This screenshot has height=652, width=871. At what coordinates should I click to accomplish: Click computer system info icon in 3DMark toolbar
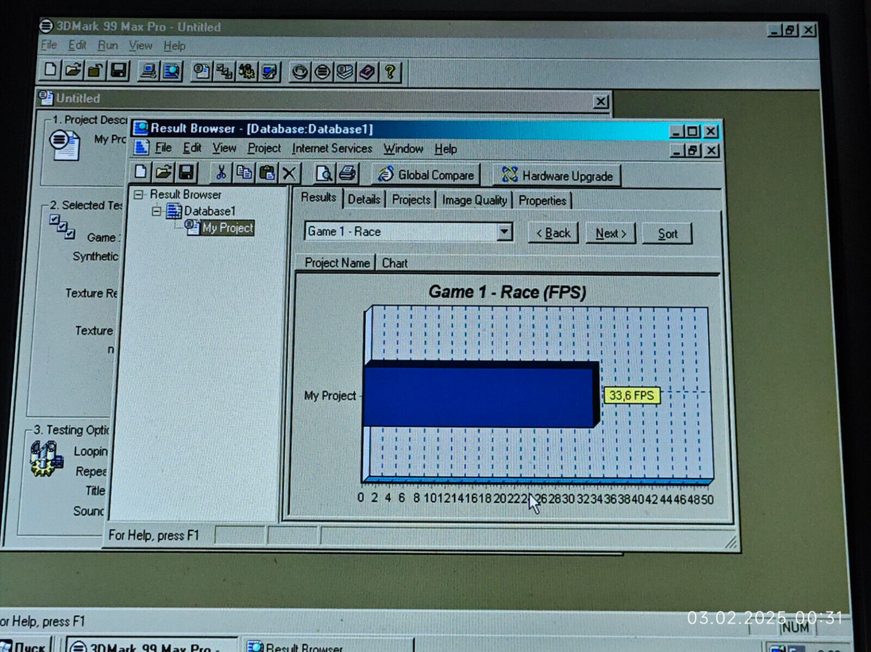click(148, 71)
